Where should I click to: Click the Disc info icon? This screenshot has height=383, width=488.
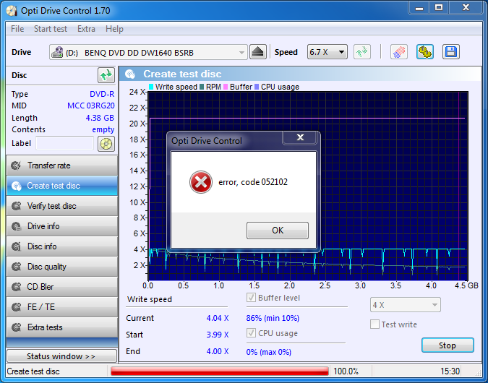click(16, 246)
